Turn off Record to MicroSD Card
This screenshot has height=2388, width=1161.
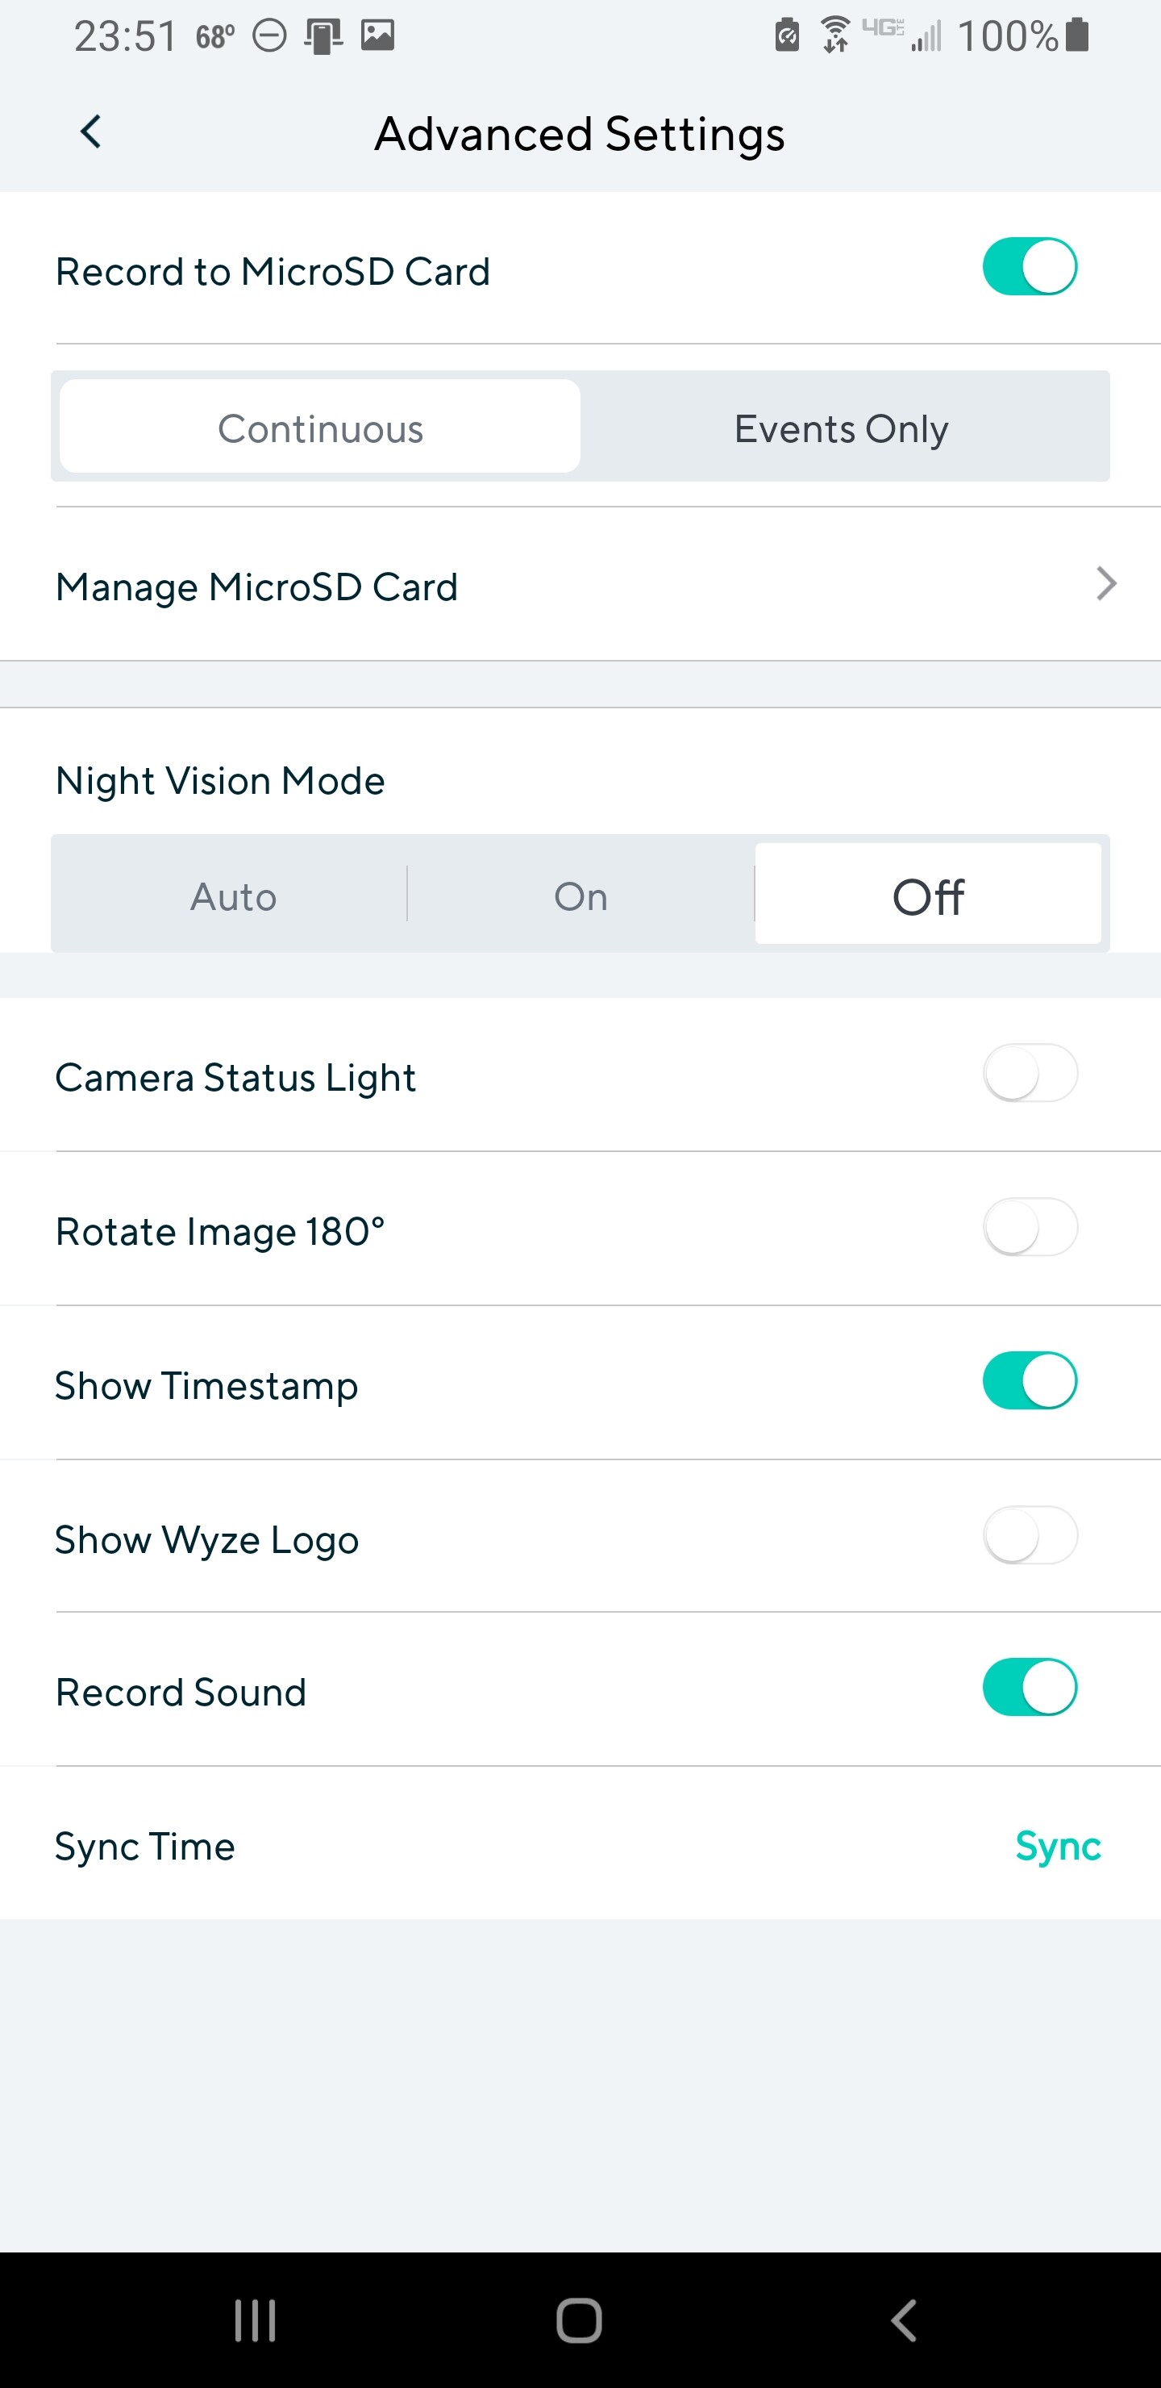pos(1030,267)
